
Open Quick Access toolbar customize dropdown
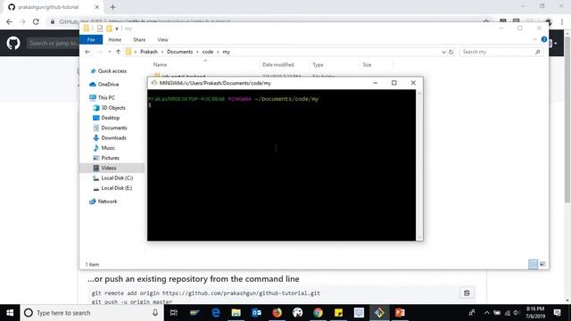pyautogui.click(x=117, y=29)
